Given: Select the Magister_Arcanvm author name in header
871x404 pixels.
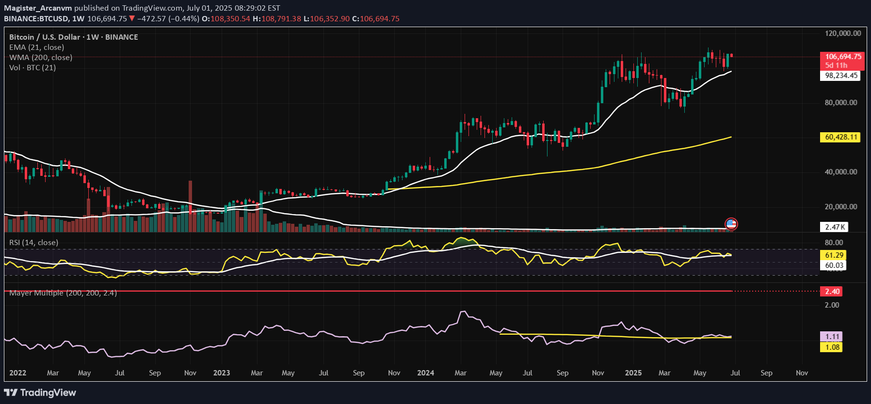Looking at the screenshot, I should 38,8.
